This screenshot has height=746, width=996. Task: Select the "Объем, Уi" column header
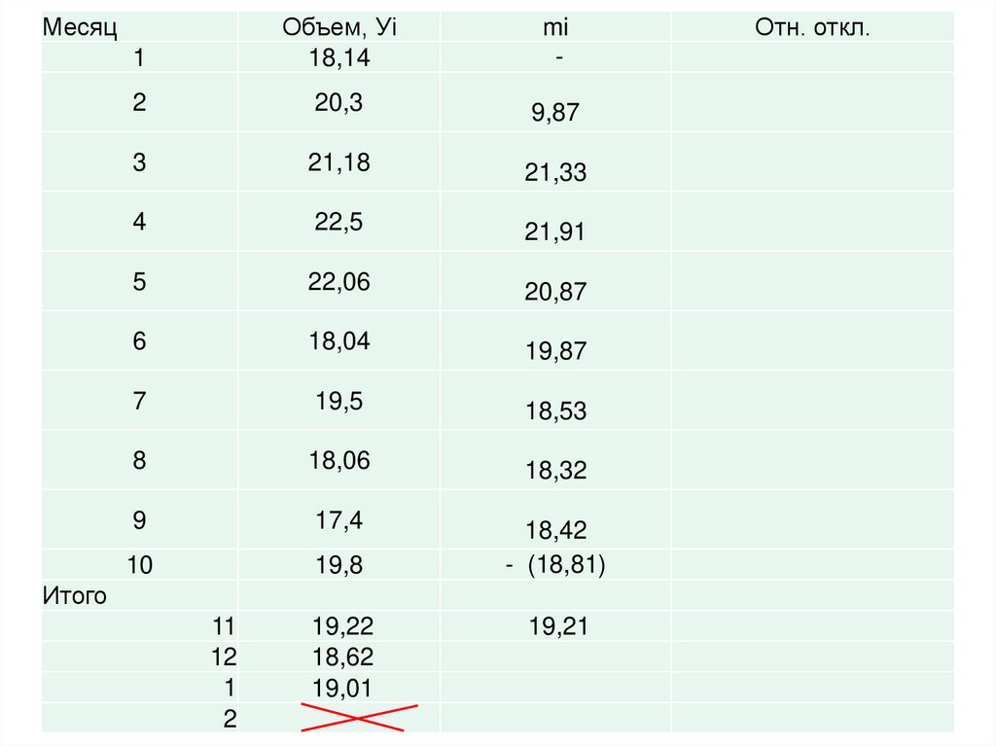click(x=339, y=27)
